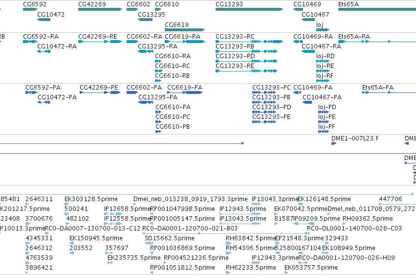The height and width of the screenshot is (275, 416).
Task: Select the CG6592 gene label
Action: 35,4
